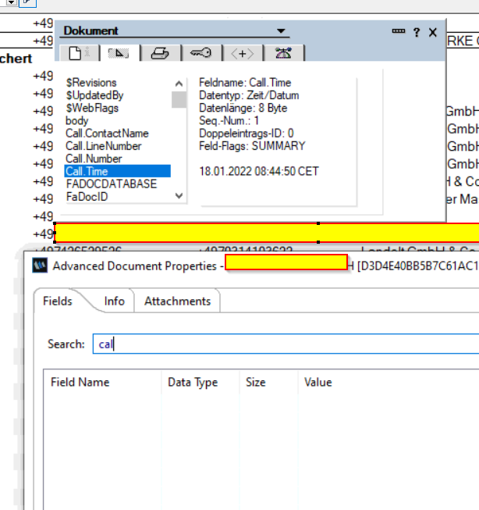Click the Data Type column header
The width and height of the screenshot is (479, 510).
click(193, 383)
